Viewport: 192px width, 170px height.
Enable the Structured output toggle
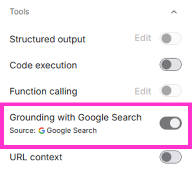coord(171,38)
